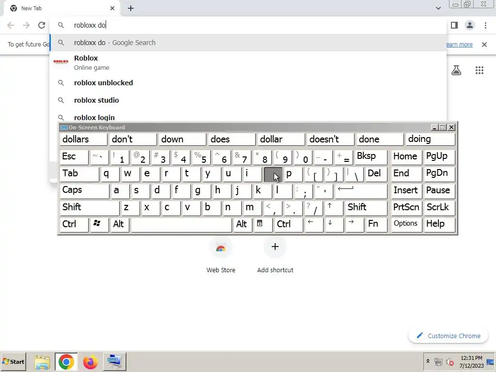The width and height of the screenshot is (496, 372).
Task: Tap the context menu key icon
Action: [x=263, y=225]
